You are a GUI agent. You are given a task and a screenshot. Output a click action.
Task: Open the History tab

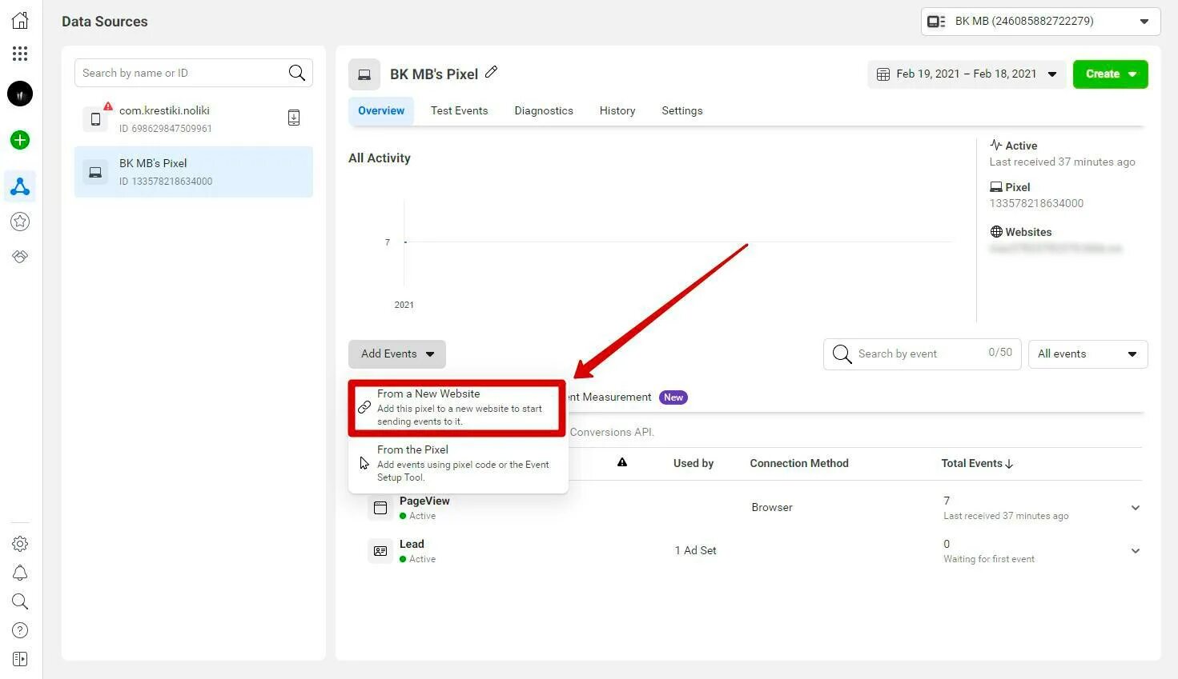(617, 111)
